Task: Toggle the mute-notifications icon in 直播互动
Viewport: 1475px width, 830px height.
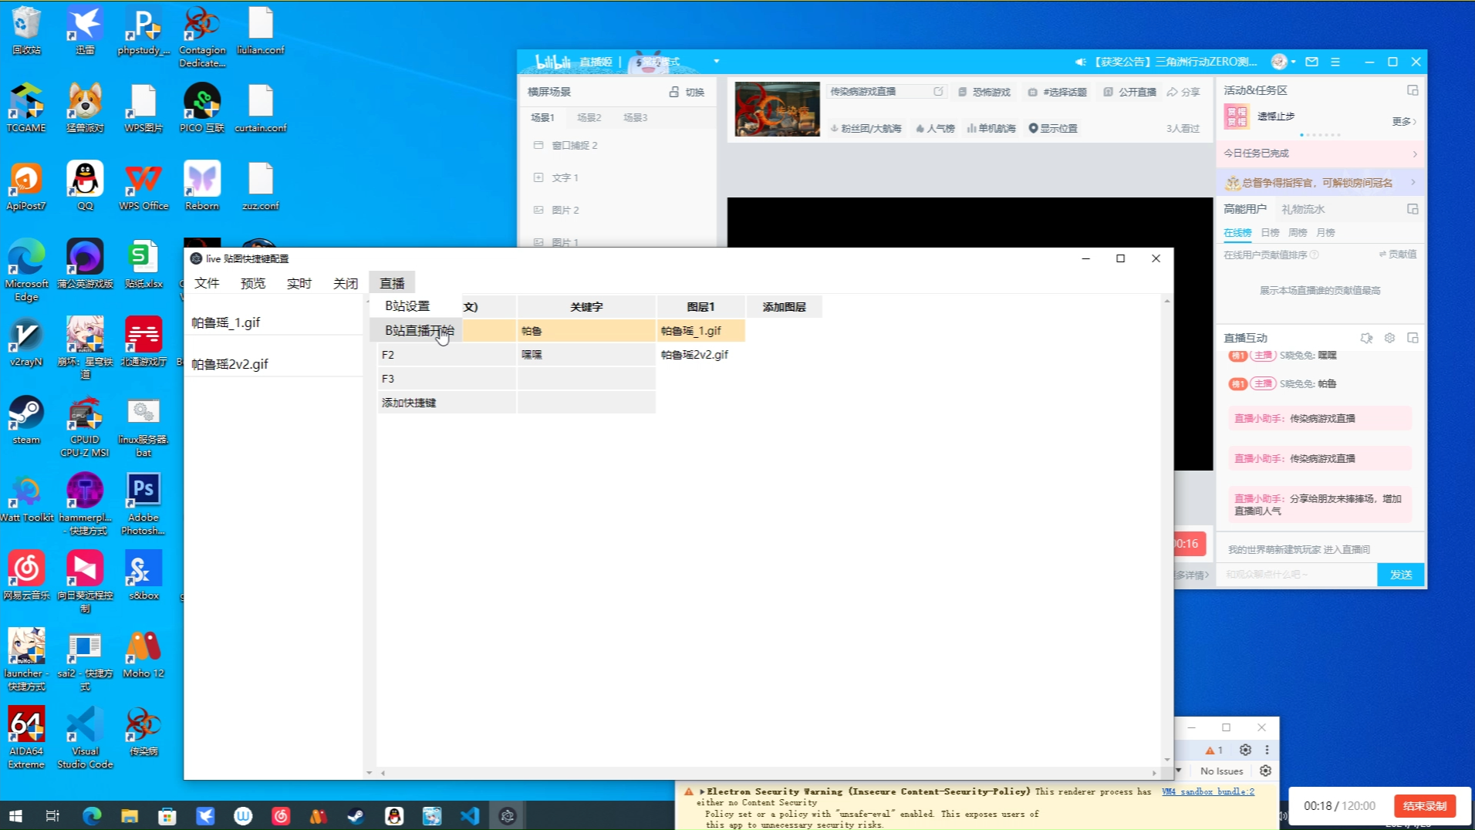Action: (x=1366, y=338)
